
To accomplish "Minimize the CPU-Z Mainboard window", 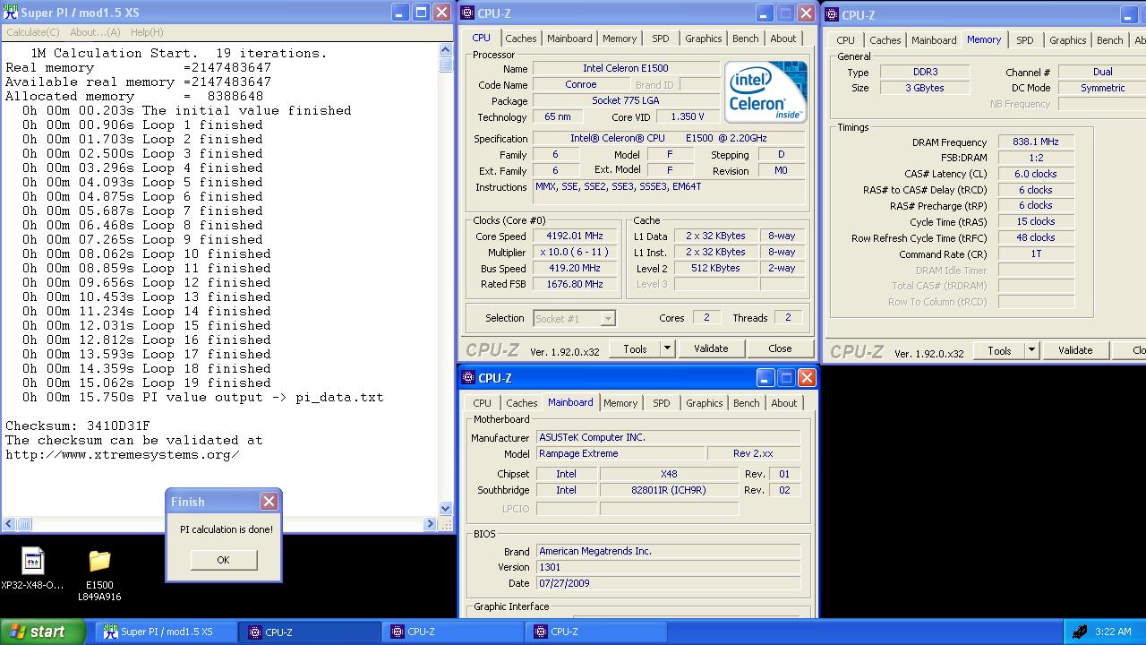I will [765, 378].
